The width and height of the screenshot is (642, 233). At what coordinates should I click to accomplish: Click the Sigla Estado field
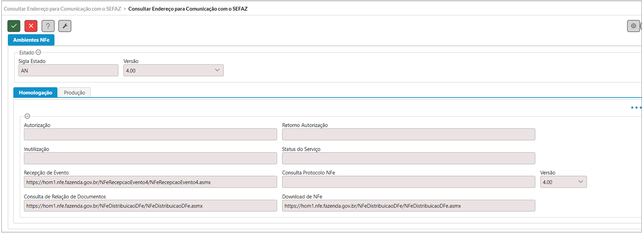tap(68, 70)
